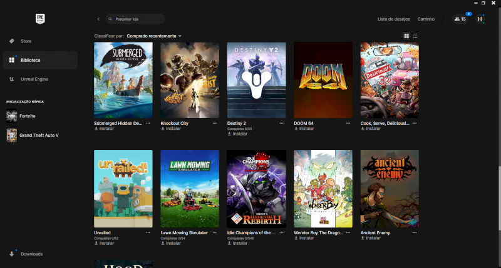Image resolution: width=501 pixels, height=268 pixels.
Task: Install Submerged Hidden Depths
Action: [x=104, y=129]
